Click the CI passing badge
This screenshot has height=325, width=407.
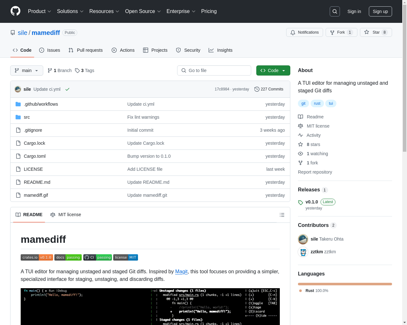98,257
